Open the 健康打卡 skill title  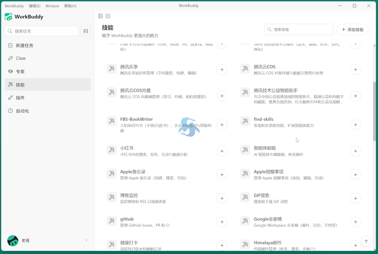pyautogui.click(x=129, y=242)
